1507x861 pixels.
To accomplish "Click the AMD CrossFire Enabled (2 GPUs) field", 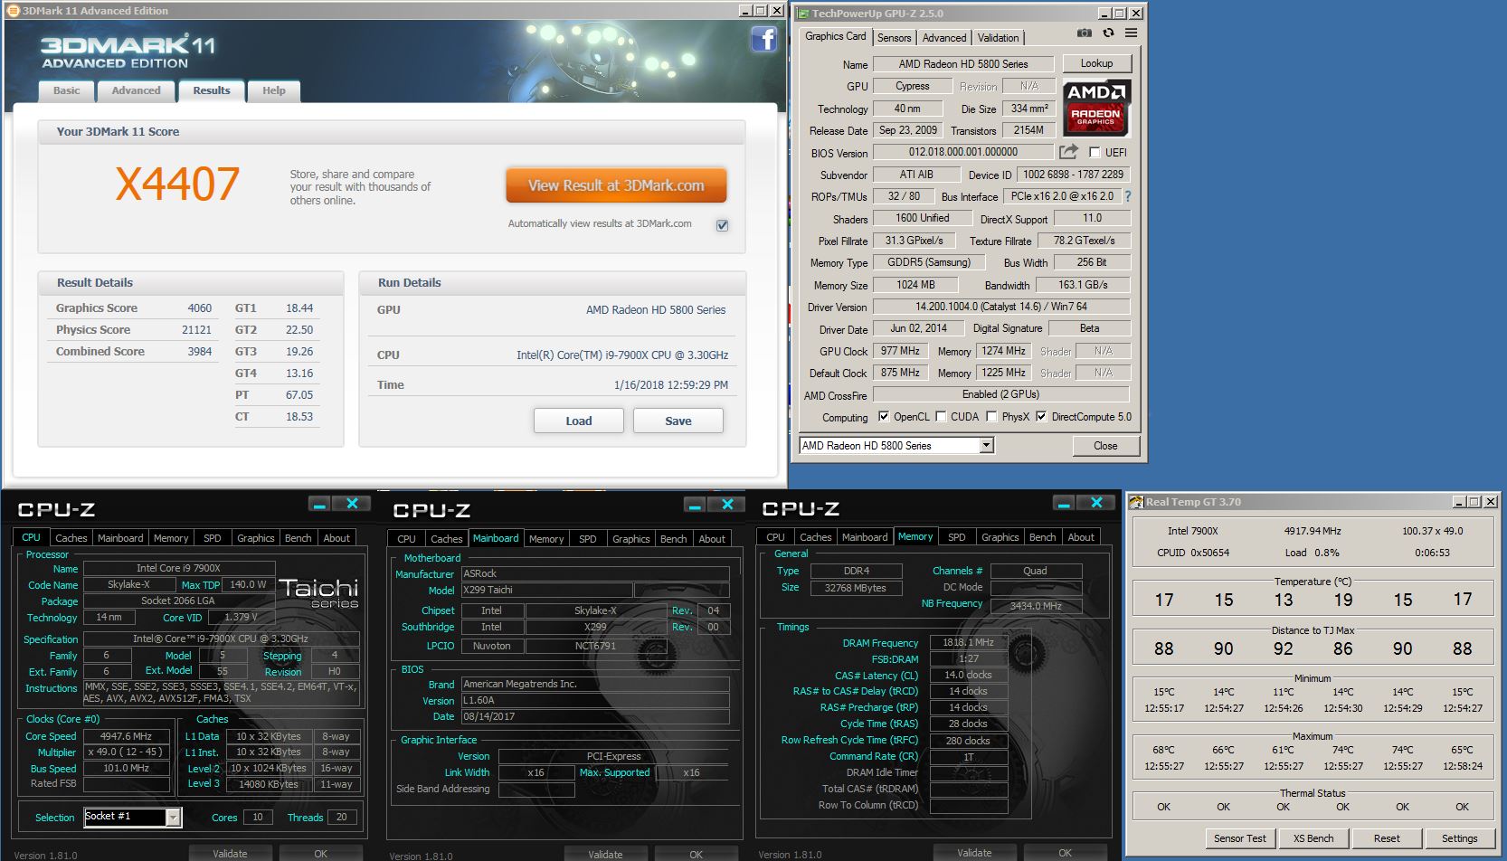I will (x=1000, y=394).
